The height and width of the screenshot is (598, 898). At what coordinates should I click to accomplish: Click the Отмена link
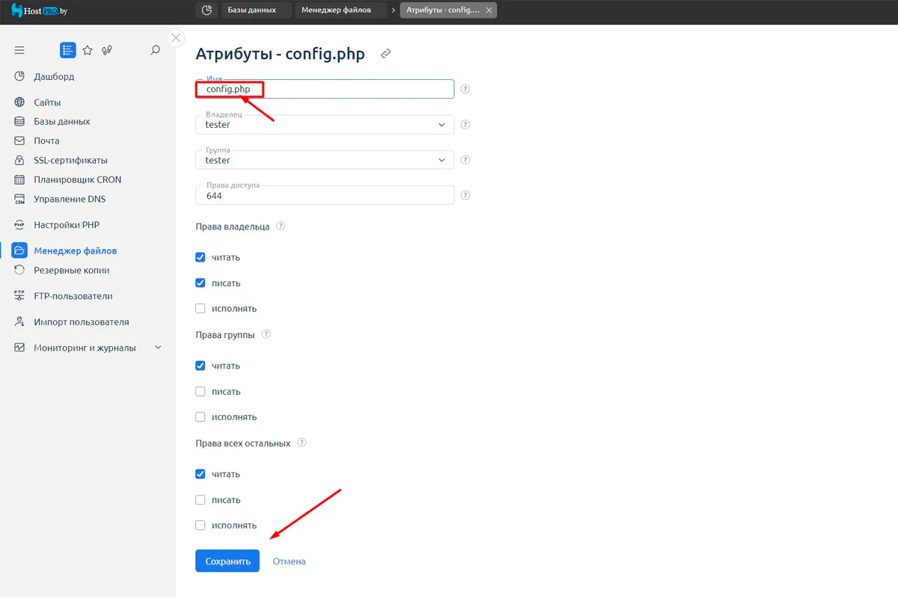pos(289,561)
